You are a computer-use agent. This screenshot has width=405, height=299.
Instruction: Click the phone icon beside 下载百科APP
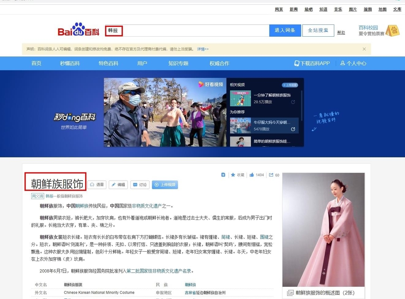pos(297,64)
